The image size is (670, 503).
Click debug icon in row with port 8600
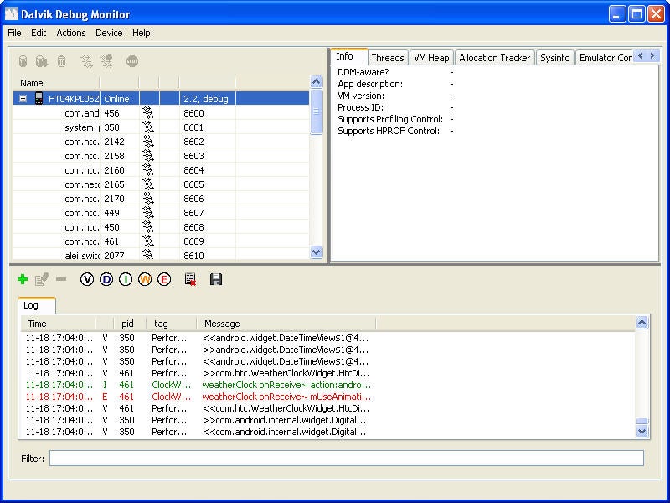tap(148, 113)
